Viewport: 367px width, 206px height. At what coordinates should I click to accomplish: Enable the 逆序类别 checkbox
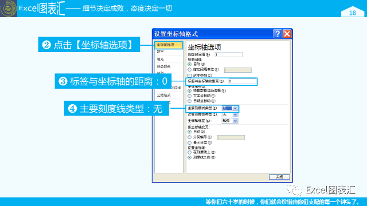coord(190,76)
